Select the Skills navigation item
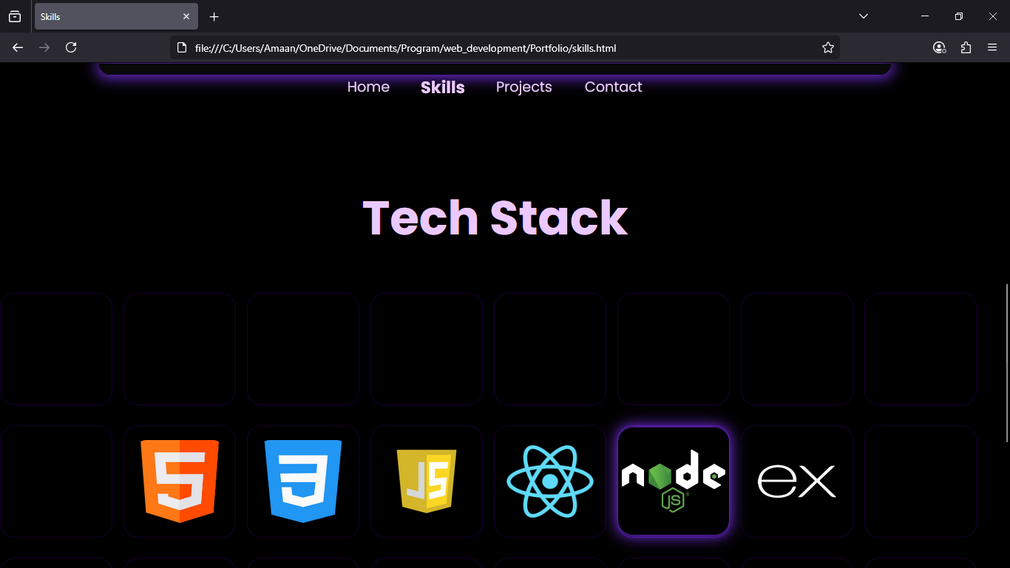 point(442,87)
